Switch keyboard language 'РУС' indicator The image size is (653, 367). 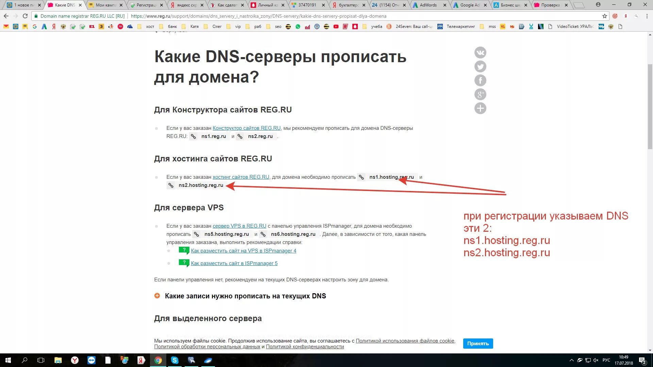coord(606,360)
